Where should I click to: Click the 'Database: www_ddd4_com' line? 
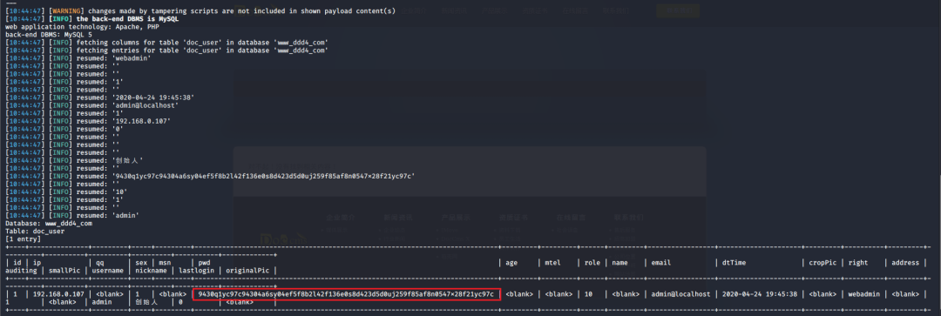pyautogui.click(x=49, y=223)
